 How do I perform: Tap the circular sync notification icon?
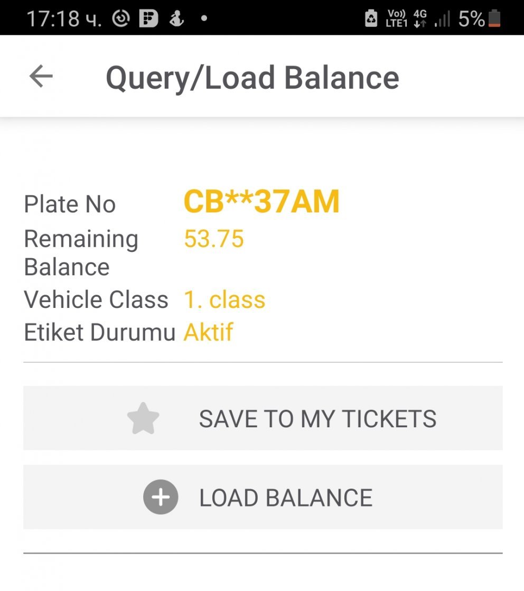click(x=121, y=18)
